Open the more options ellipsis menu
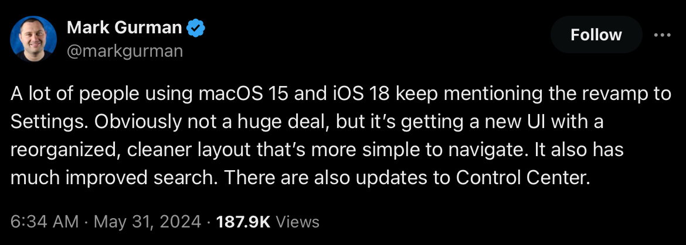 pyautogui.click(x=661, y=35)
